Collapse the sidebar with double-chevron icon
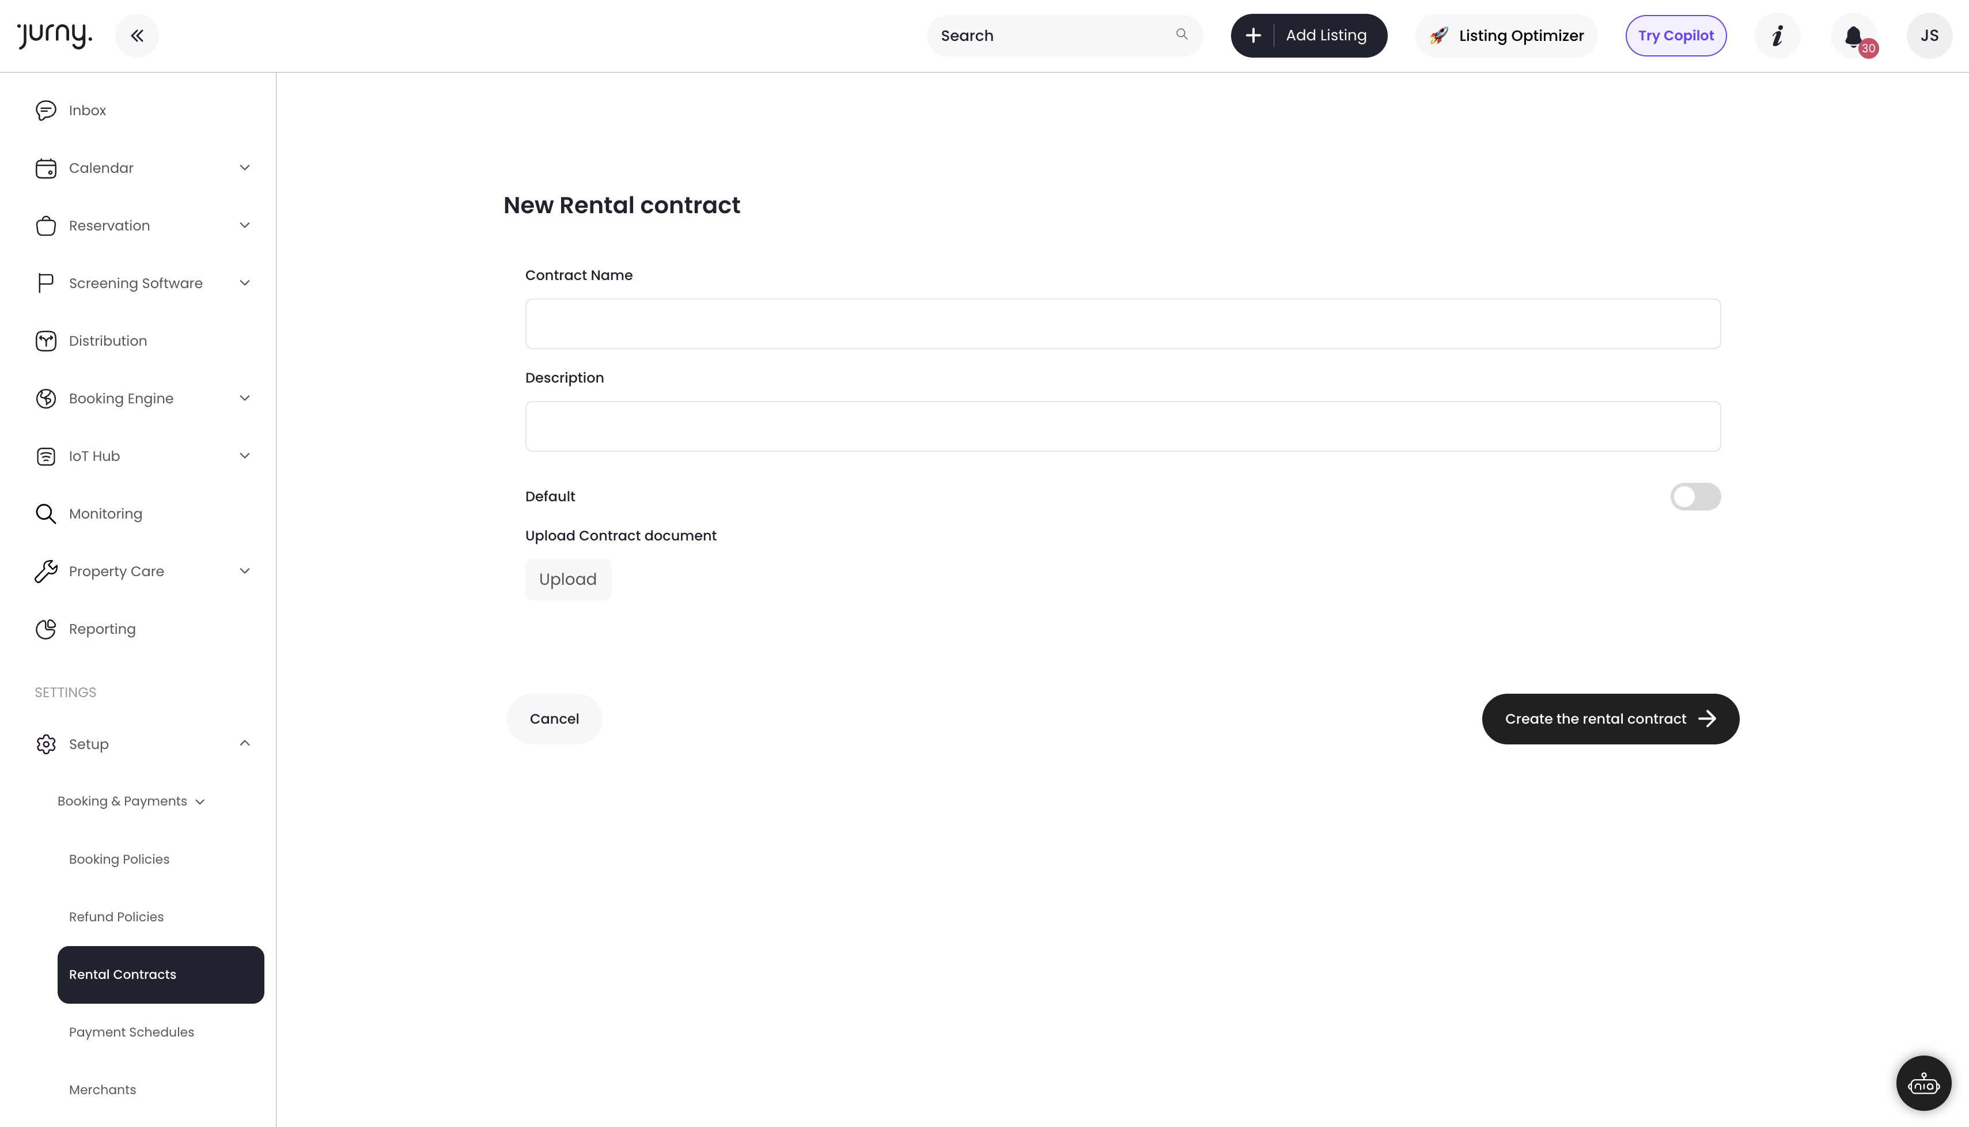This screenshot has height=1127, width=1969. click(x=137, y=36)
